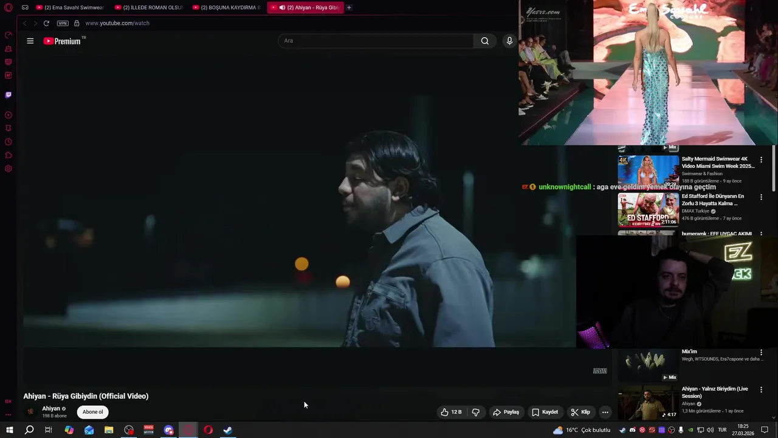
Task: Open GX Control speedometer in sidebar
Action: click(9, 35)
